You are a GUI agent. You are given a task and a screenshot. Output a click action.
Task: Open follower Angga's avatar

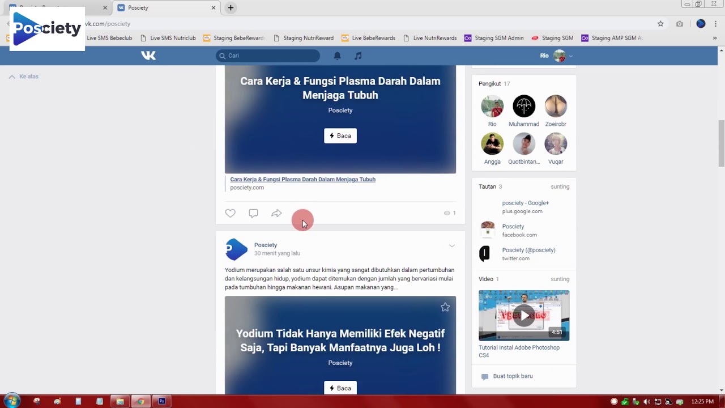(492, 144)
